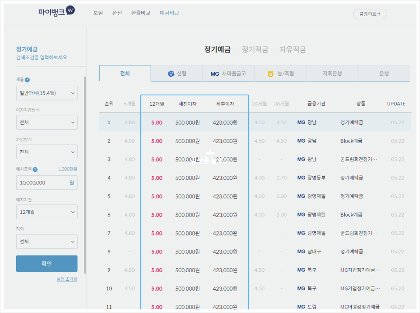
Task: Open the 가입방식 dropdown
Action: (x=47, y=152)
